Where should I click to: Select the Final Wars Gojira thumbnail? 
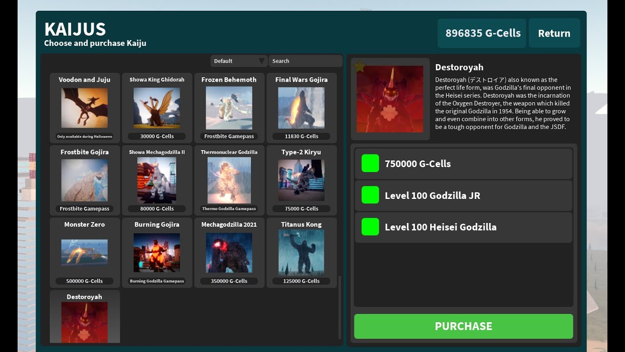tap(301, 108)
